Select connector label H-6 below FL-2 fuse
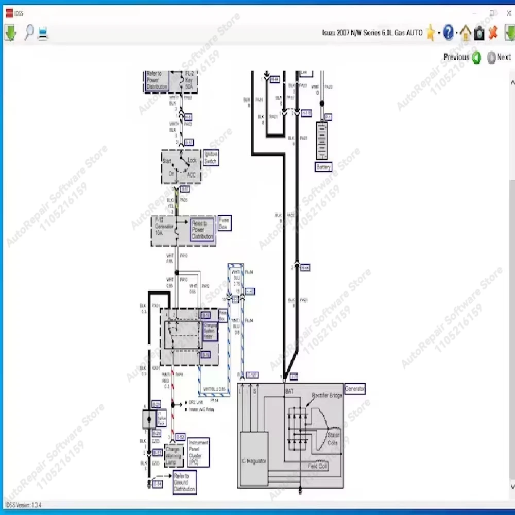 point(188,117)
